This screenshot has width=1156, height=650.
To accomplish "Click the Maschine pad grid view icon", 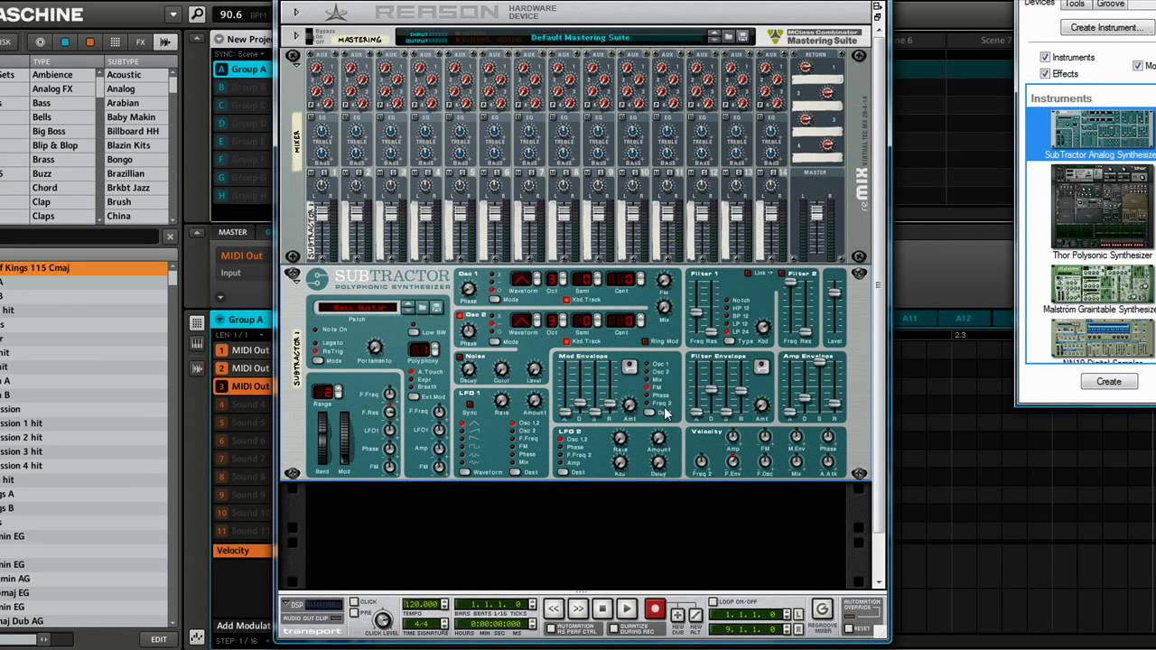I will pyautogui.click(x=197, y=322).
